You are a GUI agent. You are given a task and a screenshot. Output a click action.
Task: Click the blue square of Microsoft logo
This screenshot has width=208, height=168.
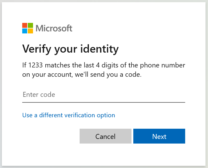[x=25, y=31]
